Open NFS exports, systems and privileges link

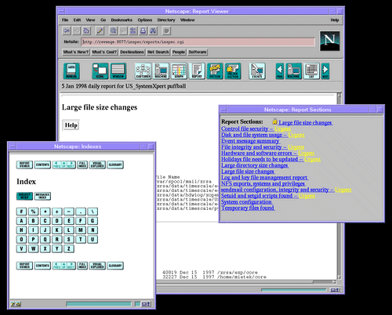tap(263, 183)
